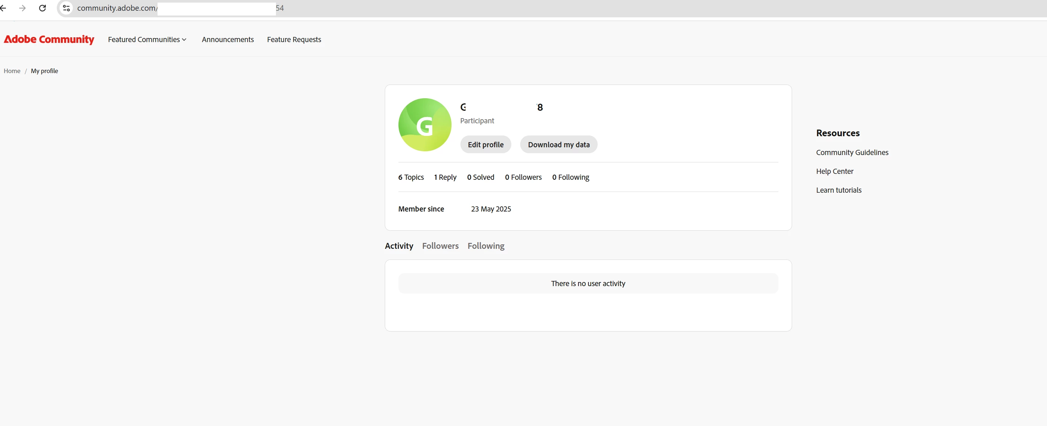1047x426 pixels.
Task: Open Community Guidelines resource link
Action: click(x=852, y=152)
